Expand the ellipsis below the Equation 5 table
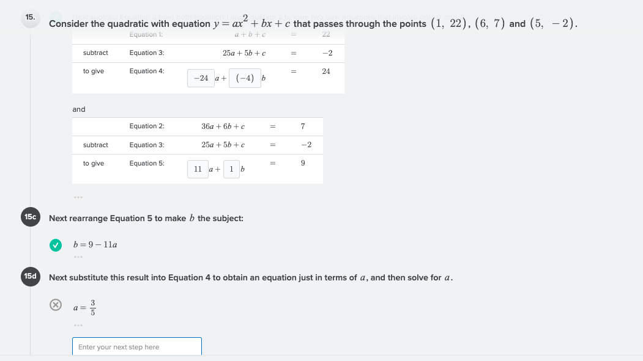The width and height of the screenshot is (643, 361). [x=79, y=197]
